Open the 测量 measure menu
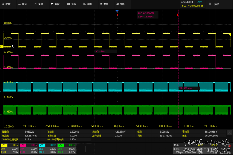Image resolution: width=233 pixels, height=155 pixels. (88, 4)
